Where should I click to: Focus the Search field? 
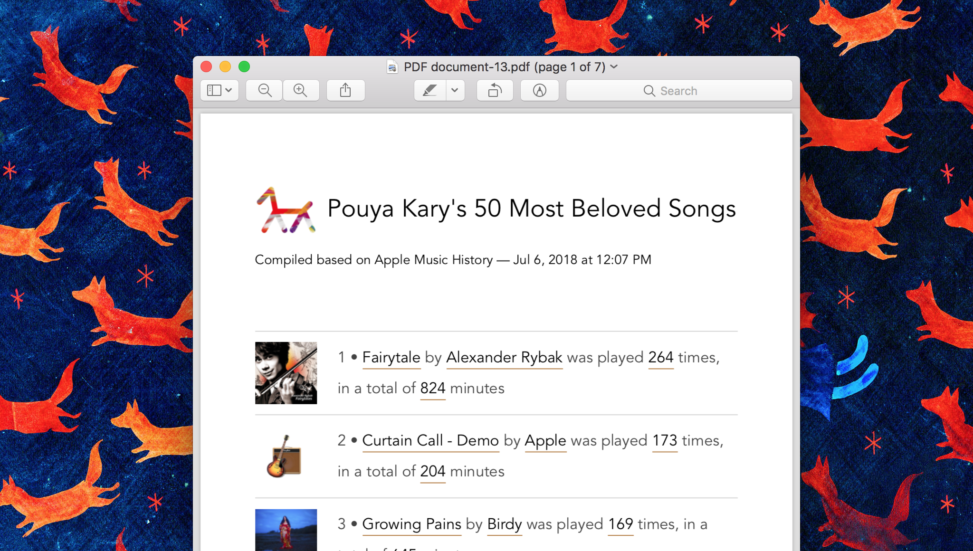(679, 90)
